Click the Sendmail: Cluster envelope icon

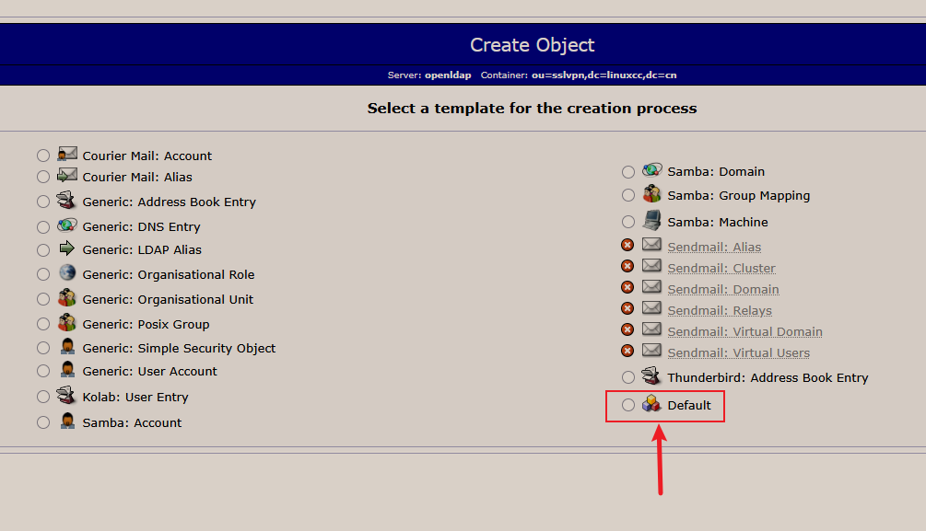[652, 265]
